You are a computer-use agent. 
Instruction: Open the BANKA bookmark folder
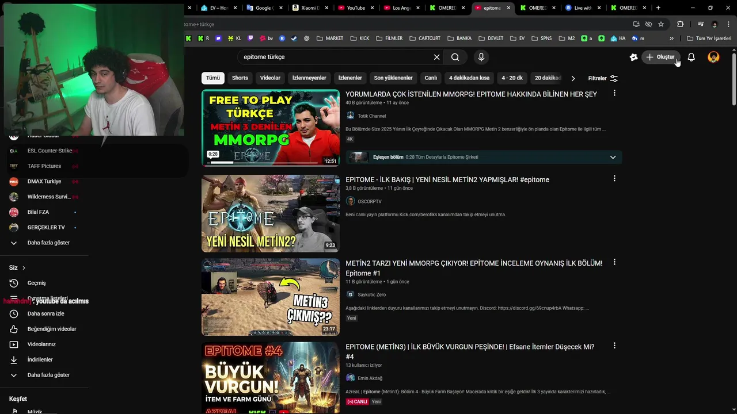(x=459, y=39)
